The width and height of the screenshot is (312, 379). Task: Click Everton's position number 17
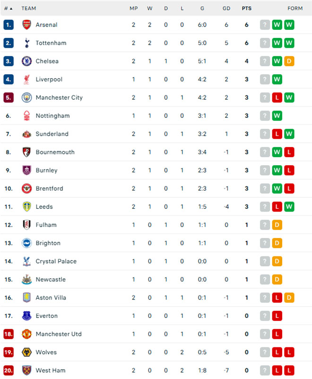tap(9, 316)
